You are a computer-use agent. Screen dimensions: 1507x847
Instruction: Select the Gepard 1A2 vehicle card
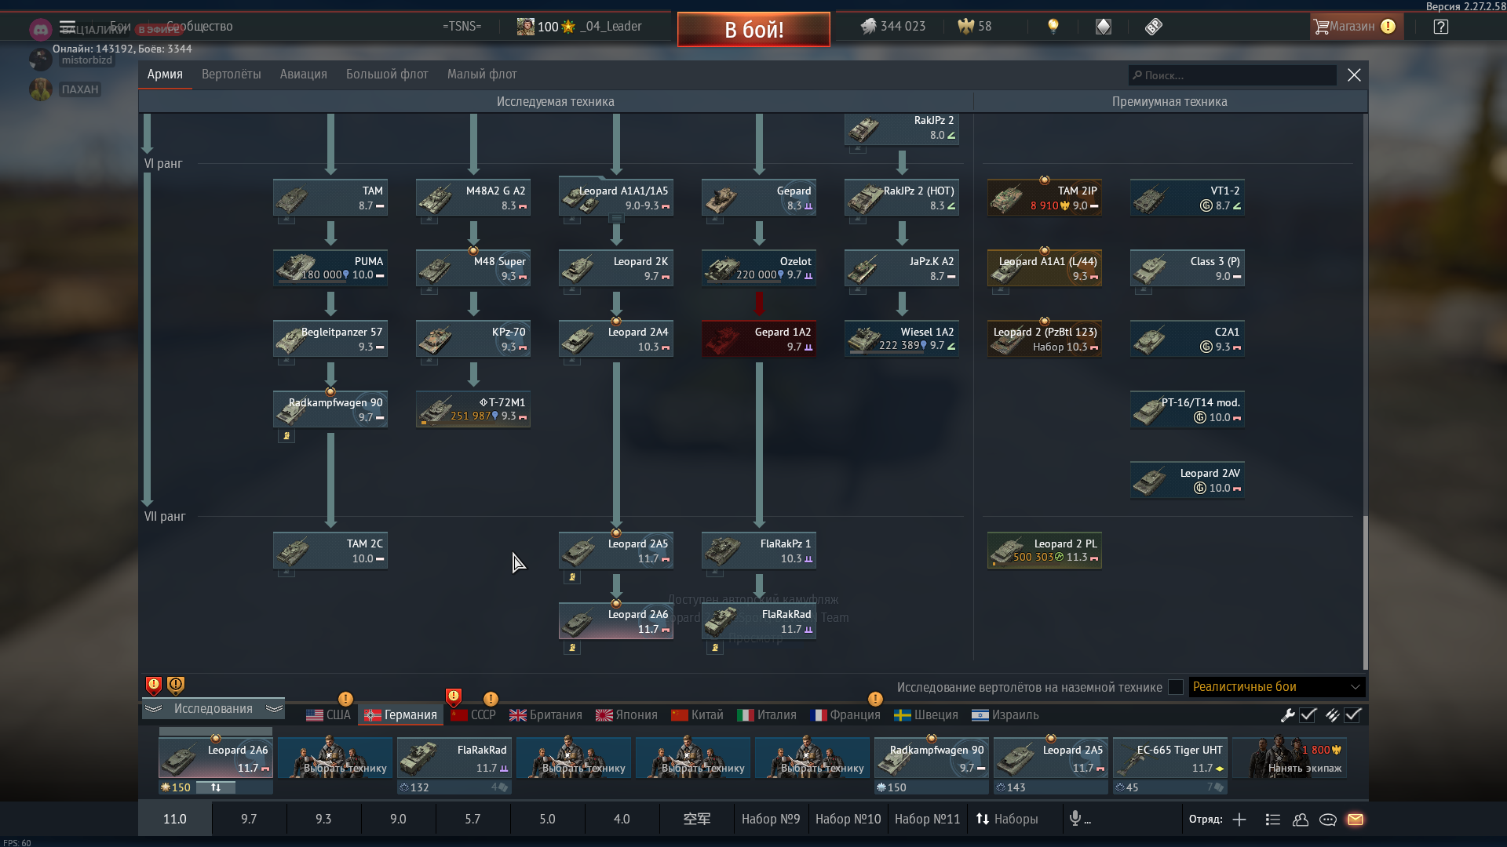pyautogui.click(x=759, y=339)
